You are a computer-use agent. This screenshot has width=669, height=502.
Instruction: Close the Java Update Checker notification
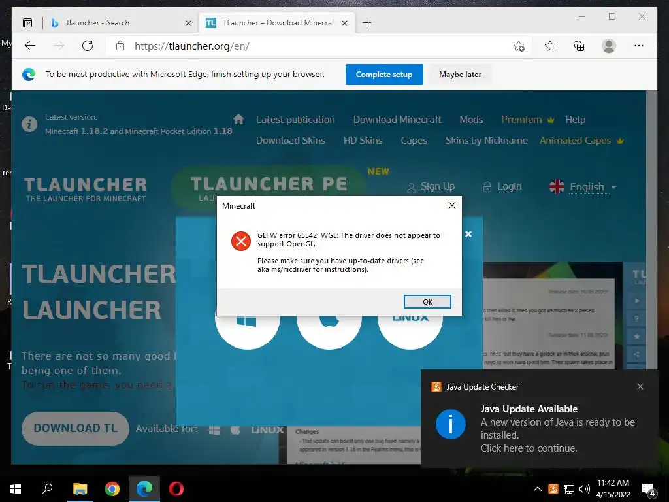coord(640,386)
